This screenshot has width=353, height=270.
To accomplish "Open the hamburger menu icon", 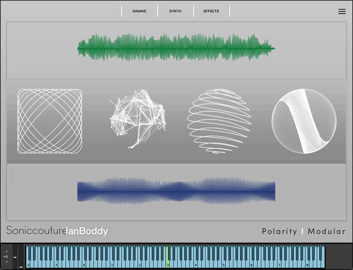I will click(x=342, y=11).
